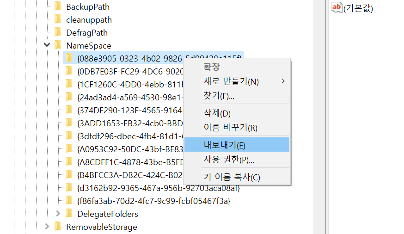This screenshot has width=404, height=234.
Task: Click the folder icon of {3dfdf296-dbec key
Action: click(69, 135)
